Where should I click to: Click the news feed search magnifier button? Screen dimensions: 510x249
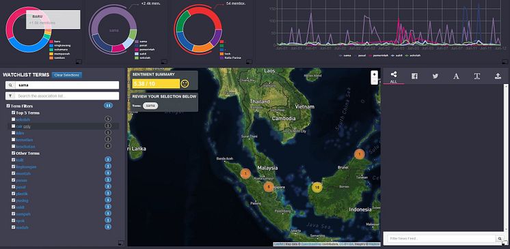500,239
